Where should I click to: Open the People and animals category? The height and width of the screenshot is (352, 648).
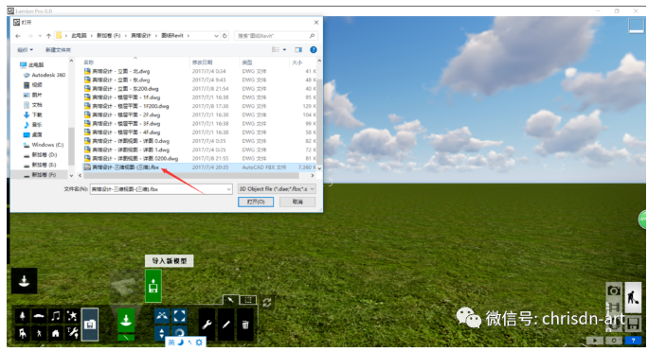[x=39, y=333]
